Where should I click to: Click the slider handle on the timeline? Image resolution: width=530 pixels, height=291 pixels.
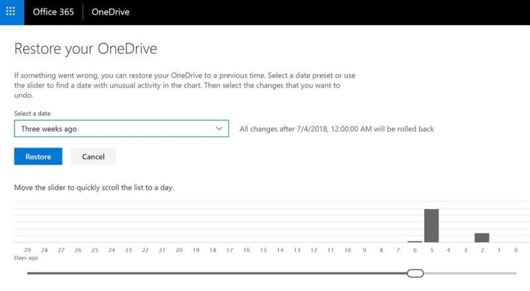[x=415, y=273]
